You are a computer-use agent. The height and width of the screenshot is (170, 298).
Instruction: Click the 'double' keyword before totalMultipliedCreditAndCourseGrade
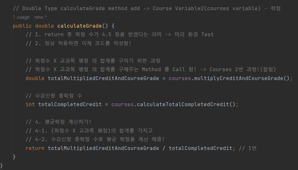click(35, 78)
